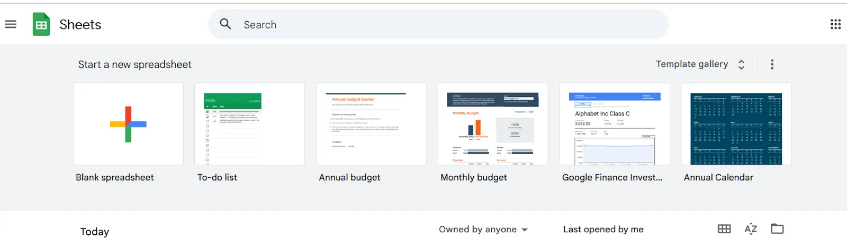Click the Template gallery up-down arrows

tap(741, 64)
